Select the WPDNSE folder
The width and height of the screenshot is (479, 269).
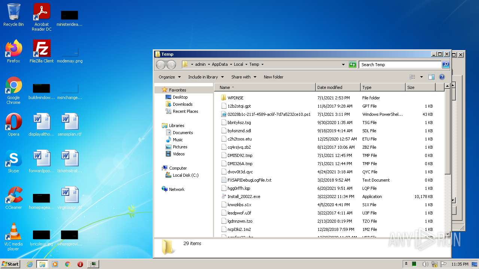[235, 98]
